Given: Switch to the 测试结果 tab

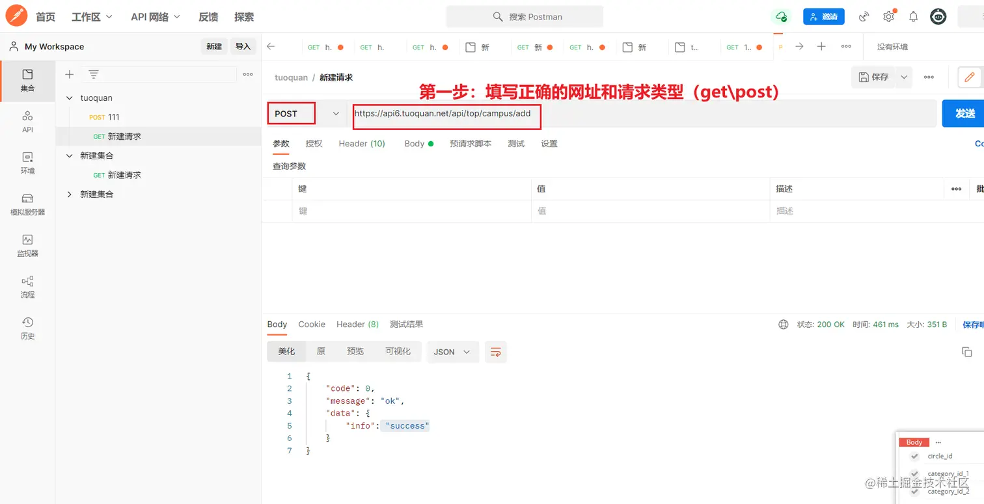Looking at the screenshot, I should [x=406, y=324].
